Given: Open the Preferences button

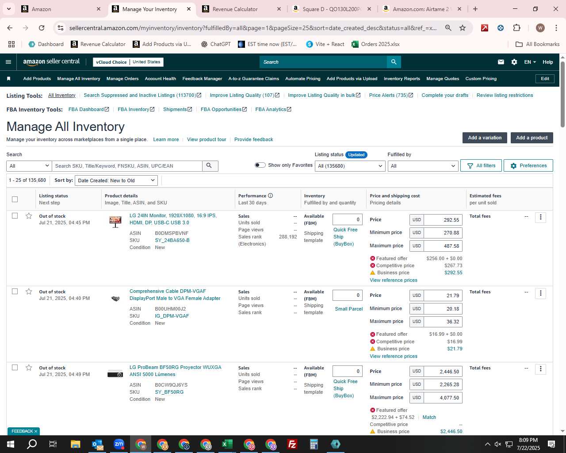Looking at the screenshot, I should tap(528, 165).
